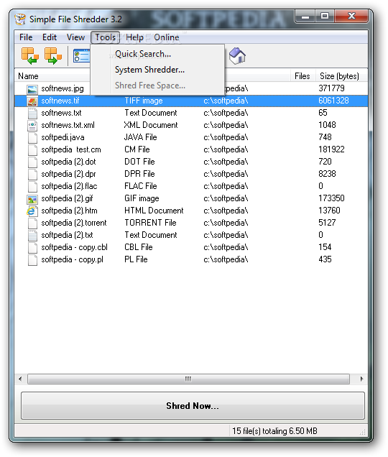
Task: Select the softpedia (2).gif file name
Action: click(67, 199)
